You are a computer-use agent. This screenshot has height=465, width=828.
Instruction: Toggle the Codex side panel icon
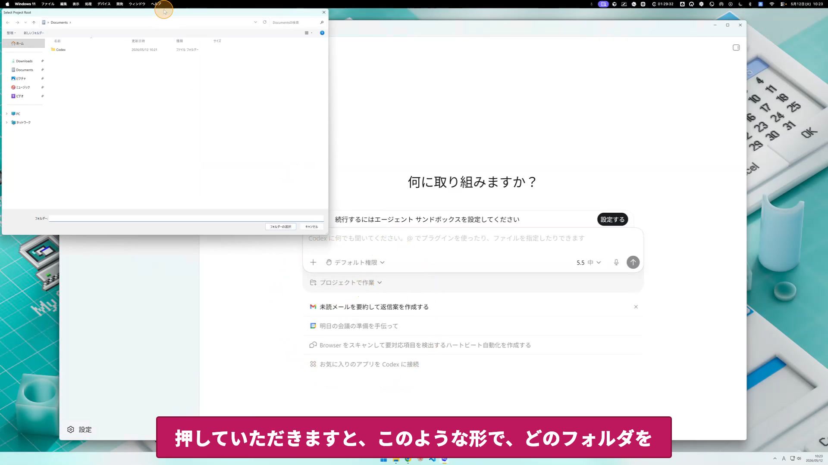tap(736, 48)
